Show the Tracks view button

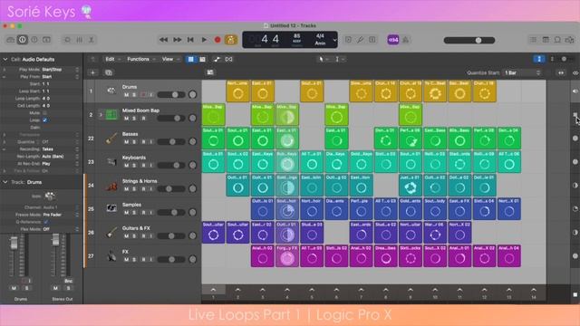pos(202,59)
